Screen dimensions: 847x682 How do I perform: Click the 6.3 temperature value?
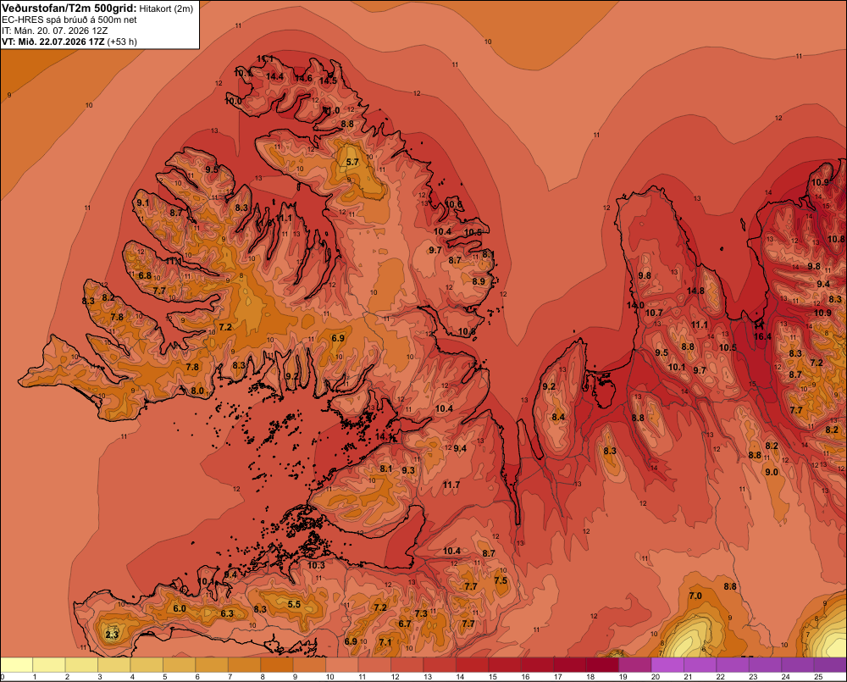tap(227, 613)
